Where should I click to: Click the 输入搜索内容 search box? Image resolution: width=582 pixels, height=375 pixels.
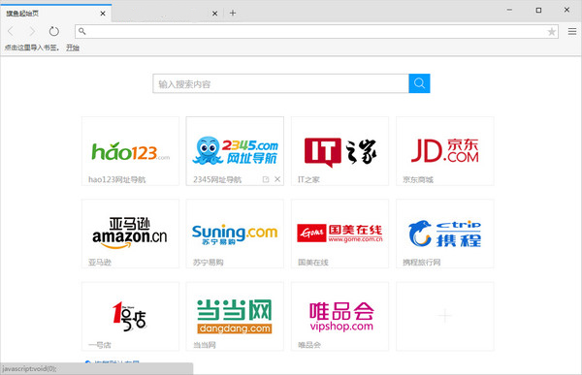(x=280, y=83)
